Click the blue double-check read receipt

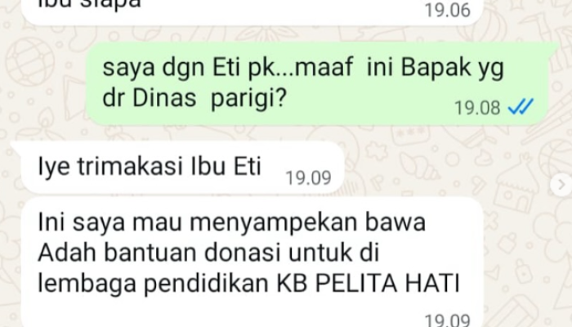521,106
